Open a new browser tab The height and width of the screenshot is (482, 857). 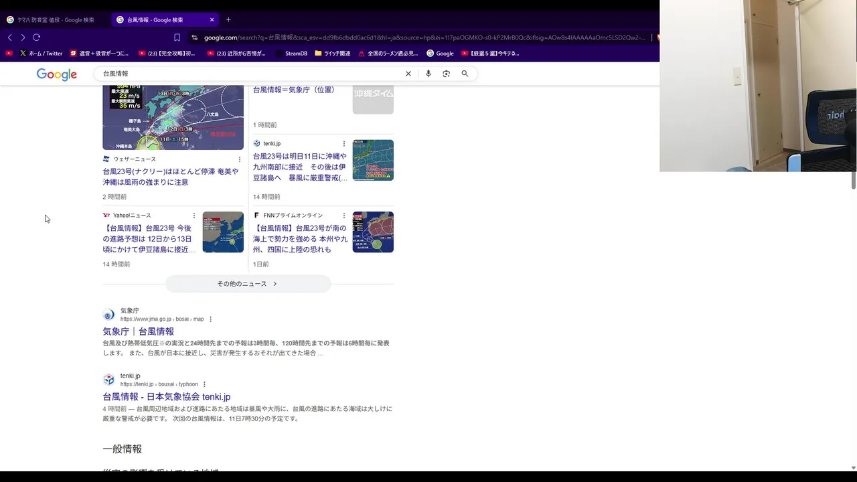[228, 19]
